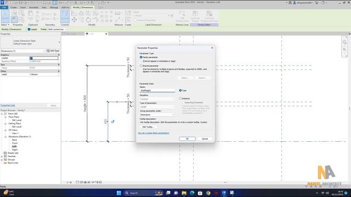Click the Measure tool icon

pyautogui.click(x=118, y=13)
